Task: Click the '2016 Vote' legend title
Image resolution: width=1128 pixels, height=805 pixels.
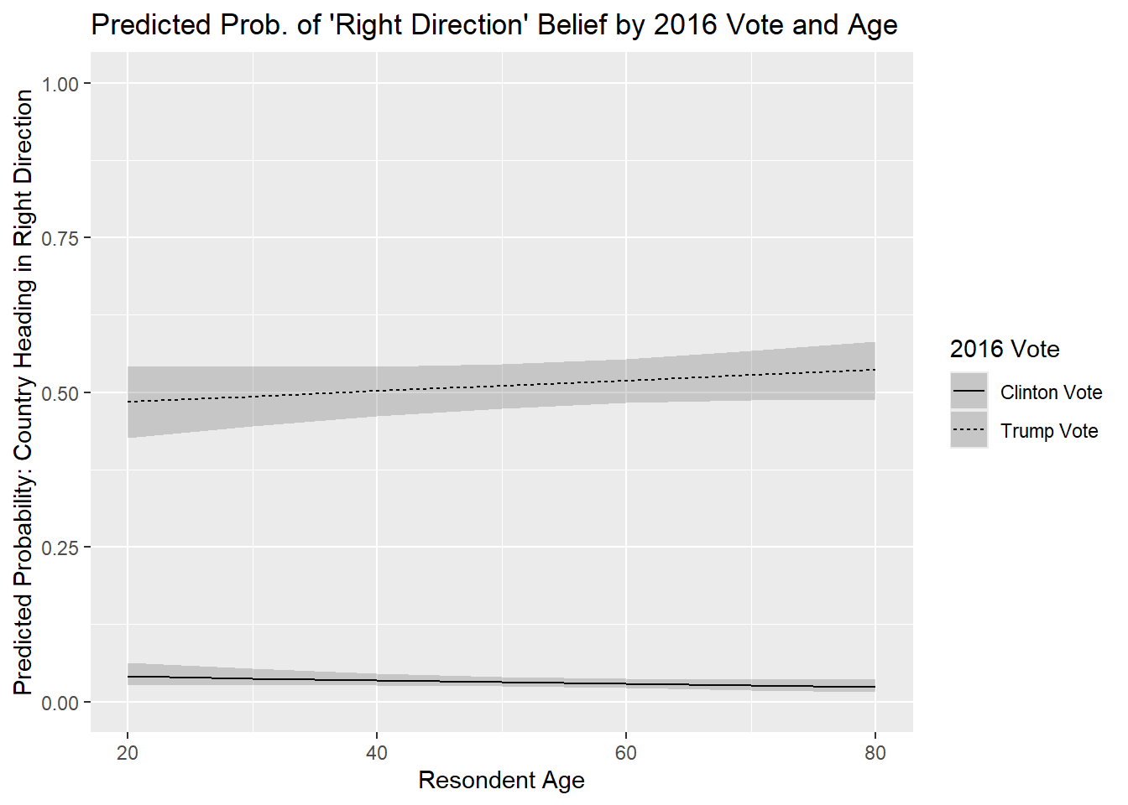Action: tap(1005, 349)
